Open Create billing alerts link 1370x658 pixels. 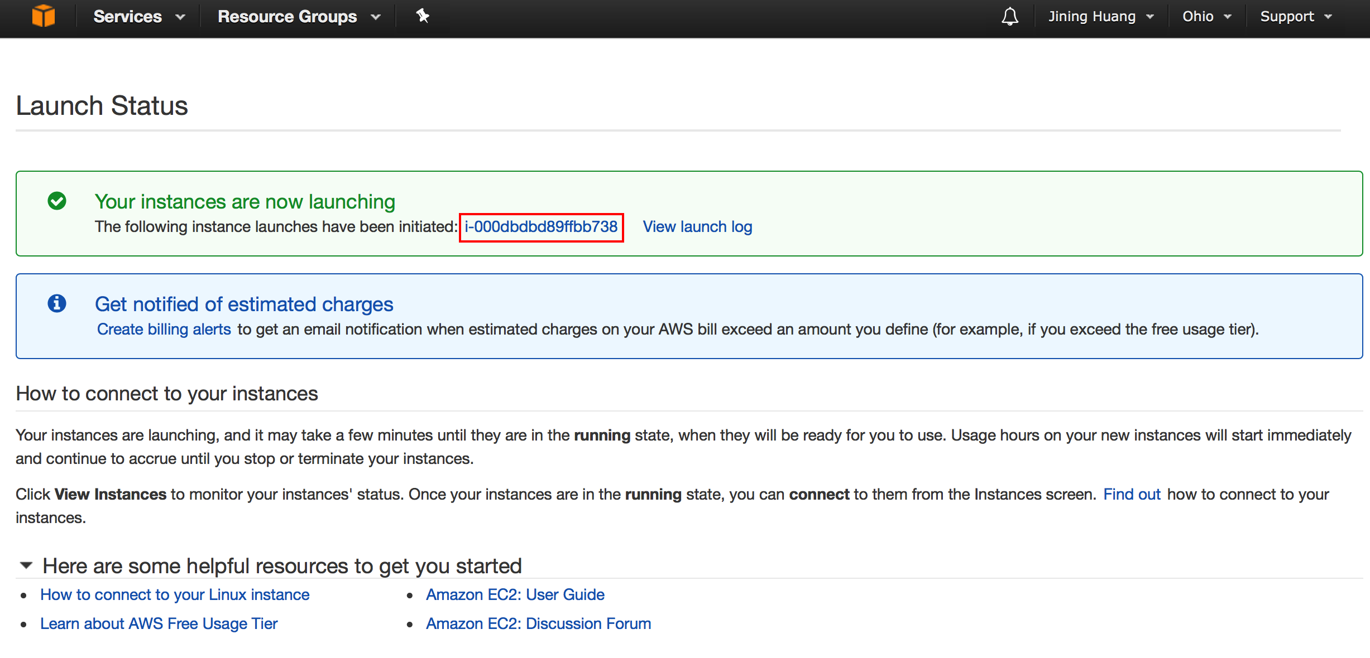click(x=164, y=330)
